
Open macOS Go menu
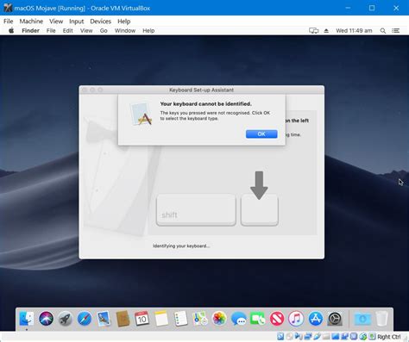click(104, 30)
